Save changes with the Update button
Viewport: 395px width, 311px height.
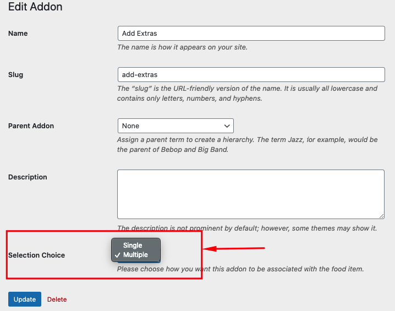[x=25, y=299]
